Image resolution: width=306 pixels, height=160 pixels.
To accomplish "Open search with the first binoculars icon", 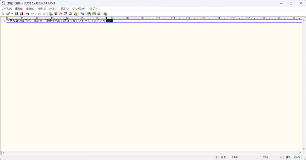I will 51,14.
